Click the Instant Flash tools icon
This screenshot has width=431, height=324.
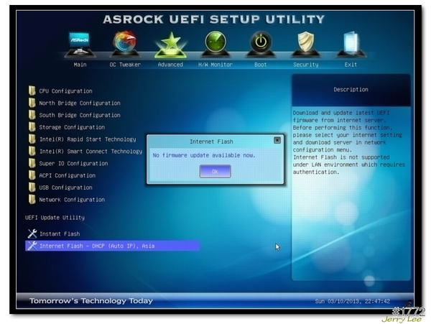32,233
